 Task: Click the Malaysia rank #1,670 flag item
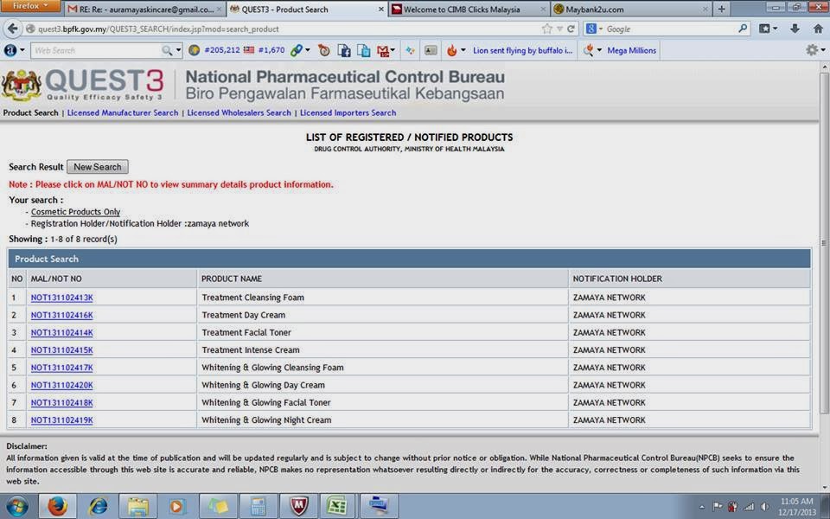(265, 50)
